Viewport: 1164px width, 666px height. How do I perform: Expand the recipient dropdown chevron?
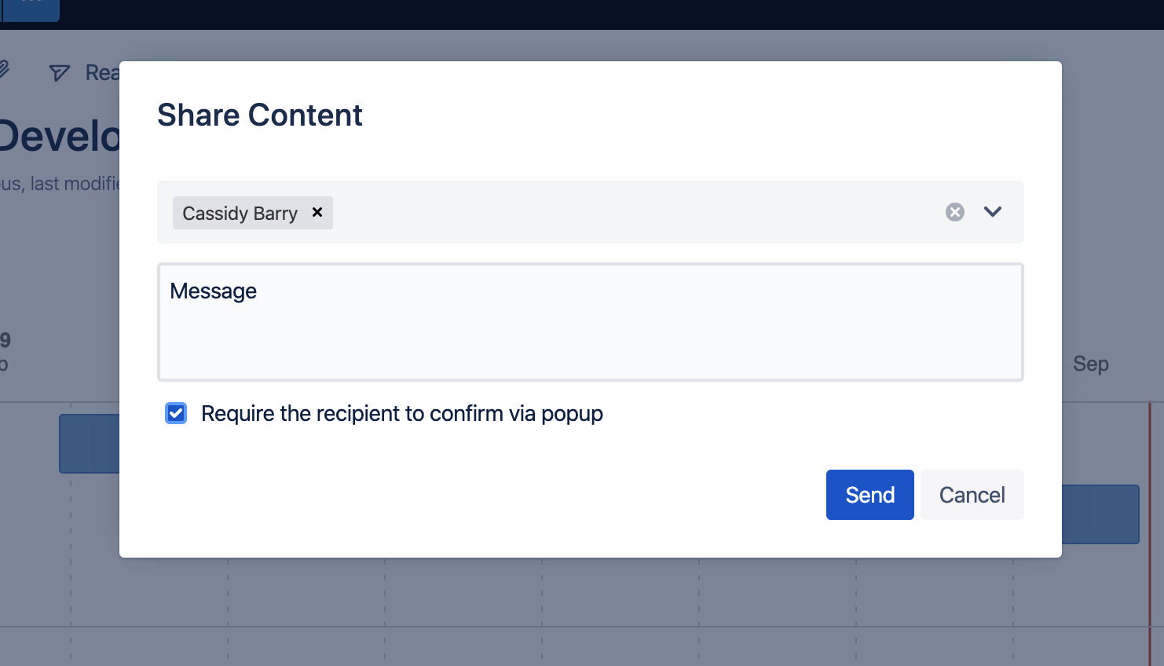[993, 212]
